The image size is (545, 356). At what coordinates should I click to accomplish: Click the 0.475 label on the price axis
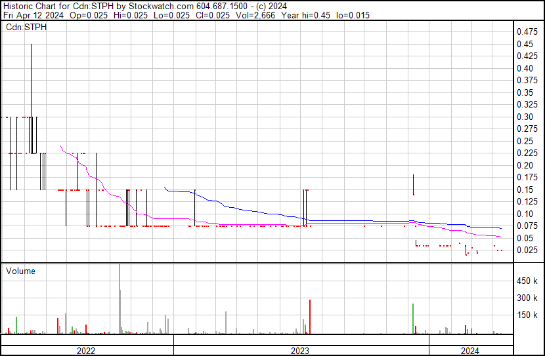(x=525, y=31)
